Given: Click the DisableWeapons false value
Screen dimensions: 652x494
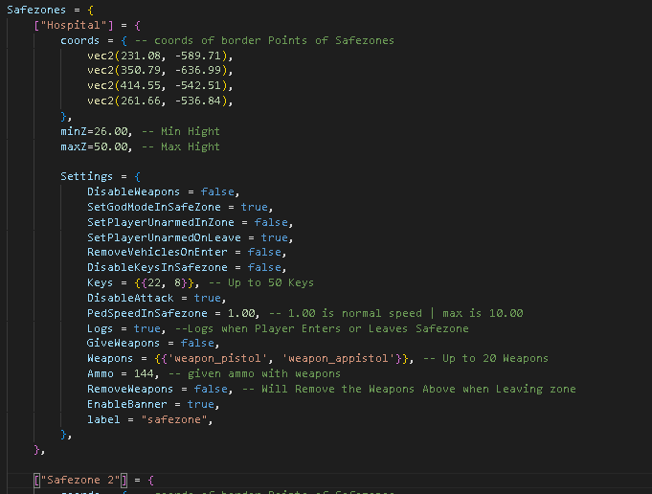Looking at the screenshot, I should [x=217, y=191].
